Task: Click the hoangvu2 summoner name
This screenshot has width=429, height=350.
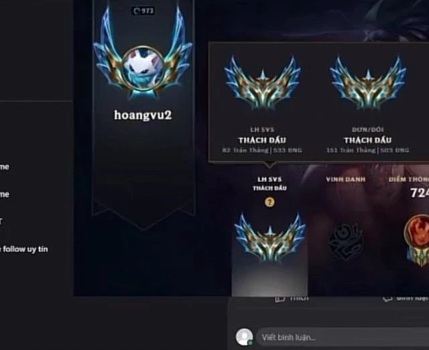Action: pos(143,115)
